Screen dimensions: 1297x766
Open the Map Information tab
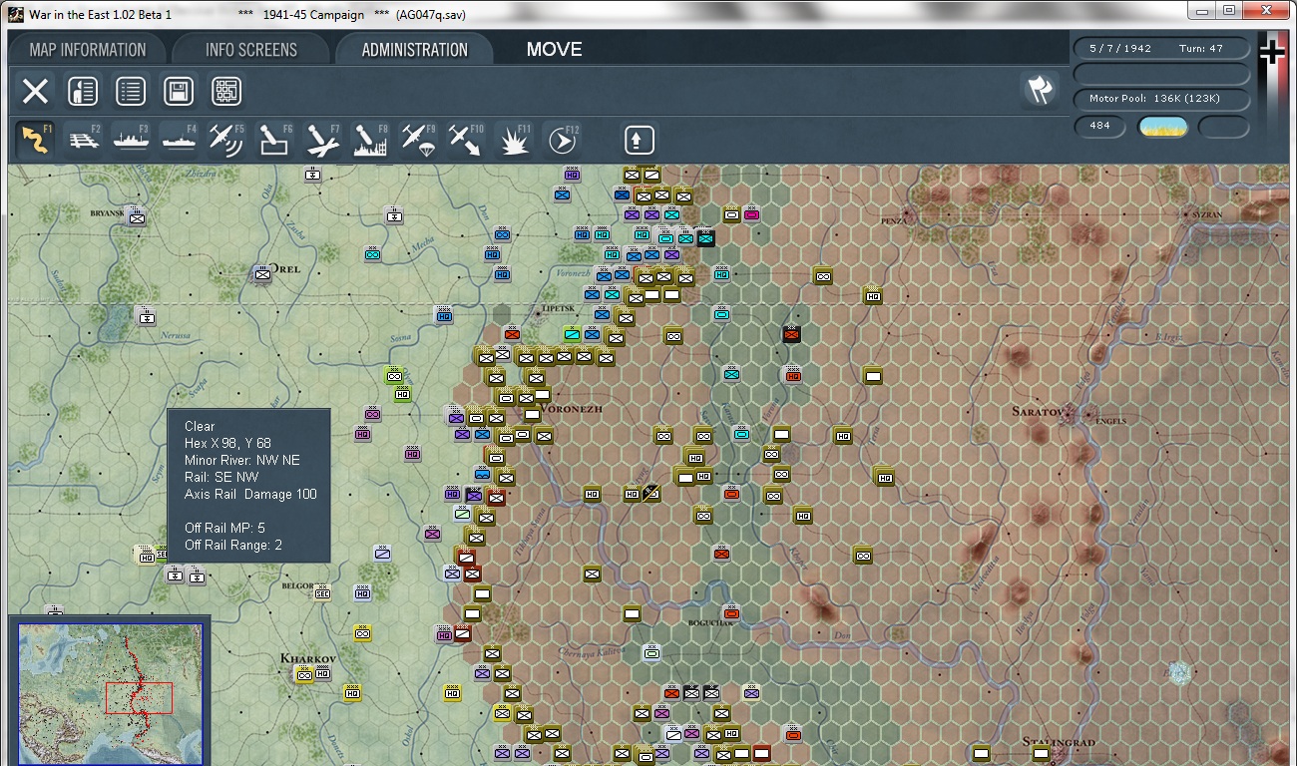[x=88, y=50]
